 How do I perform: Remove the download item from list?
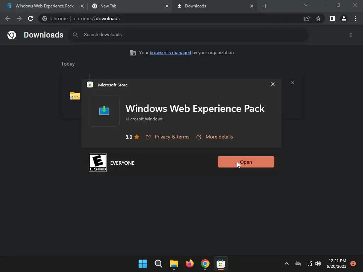[x=292, y=83]
